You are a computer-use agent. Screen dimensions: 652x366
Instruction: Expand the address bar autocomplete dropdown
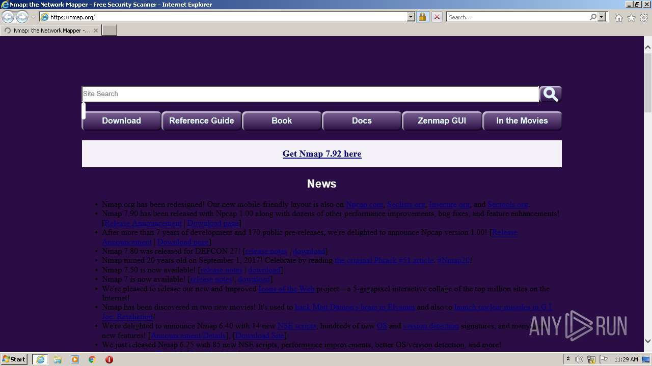411,17
